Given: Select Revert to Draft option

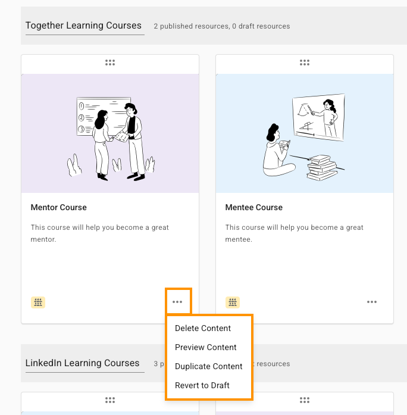Looking at the screenshot, I should [202, 385].
